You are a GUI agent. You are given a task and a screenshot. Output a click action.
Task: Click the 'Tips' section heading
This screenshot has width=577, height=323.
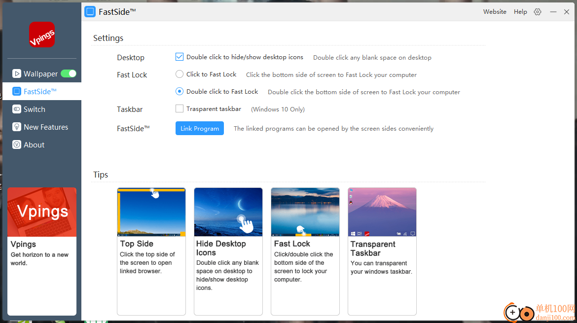pos(101,175)
